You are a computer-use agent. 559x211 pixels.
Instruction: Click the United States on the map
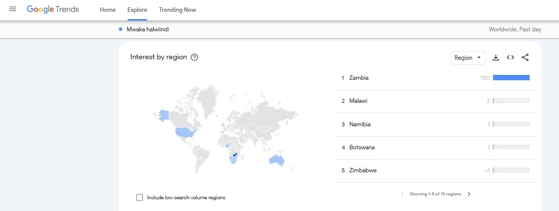185,132
